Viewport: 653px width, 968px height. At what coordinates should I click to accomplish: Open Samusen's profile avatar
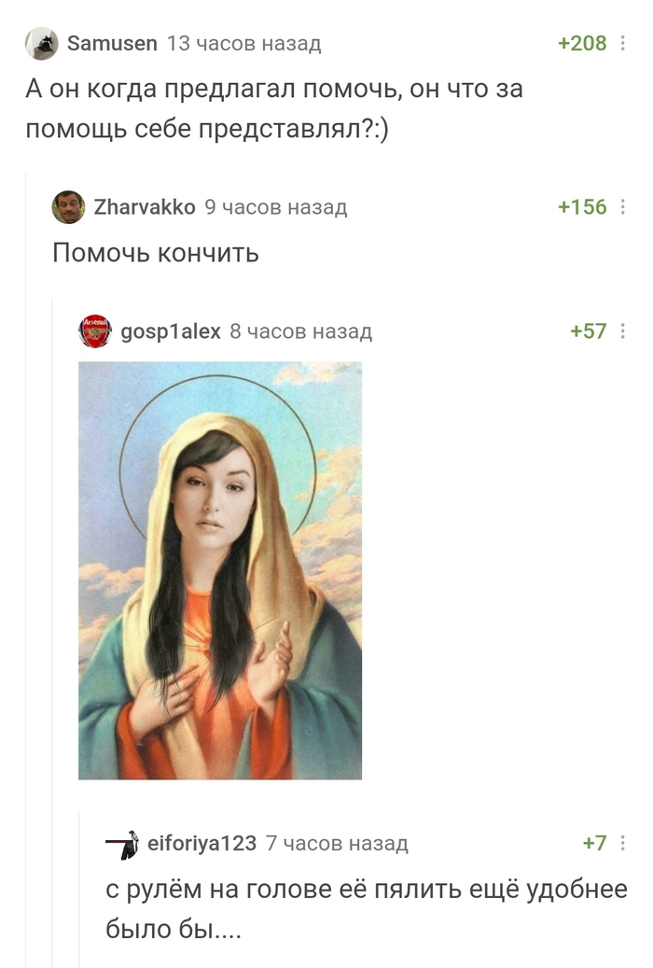[41, 43]
